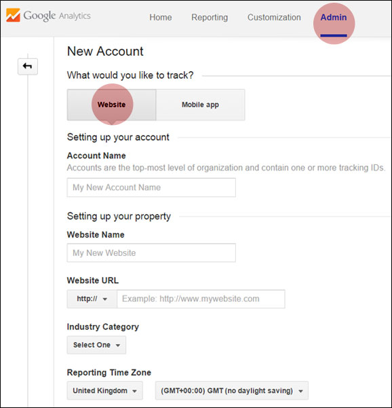The width and height of the screenshot is (392, 408).
Task: Open the Reporting tab
Action: point(210,18)
